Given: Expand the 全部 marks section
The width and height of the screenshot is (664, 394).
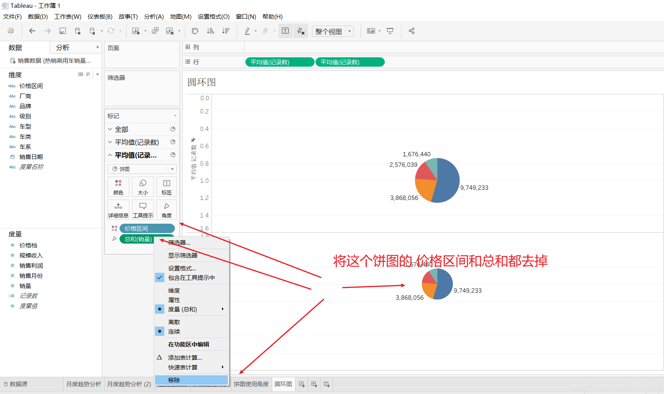Looking at the screenshot, I should [110, 129].
